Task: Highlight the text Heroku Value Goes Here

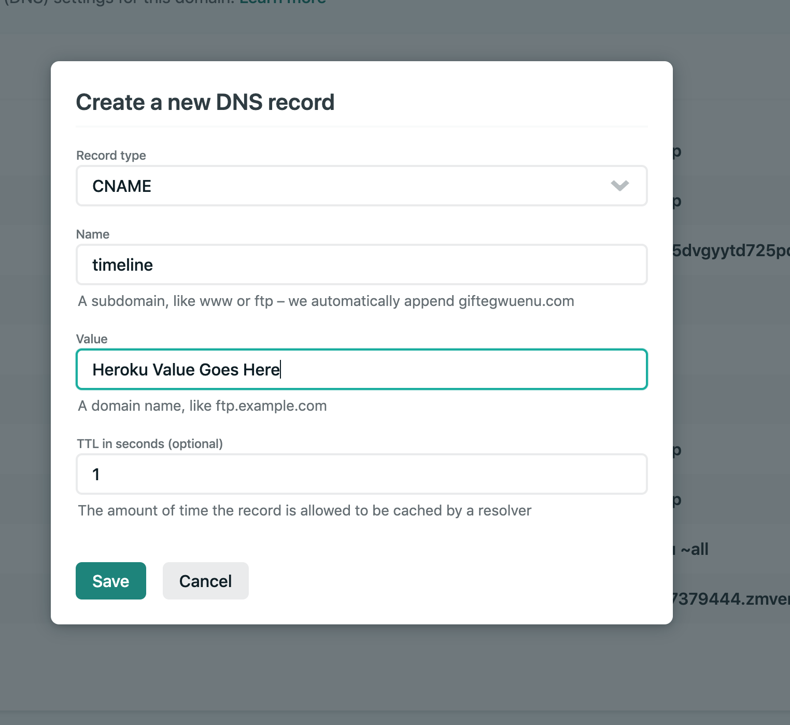Action: [x=186, y=369]
